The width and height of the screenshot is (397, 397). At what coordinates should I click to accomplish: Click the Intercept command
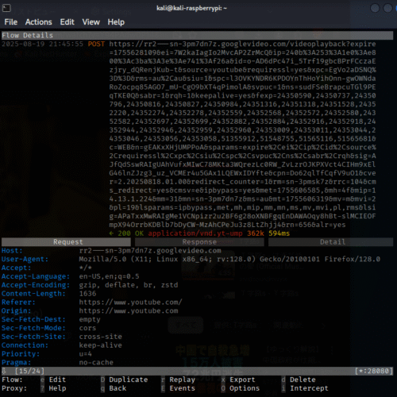click(309, 388)
